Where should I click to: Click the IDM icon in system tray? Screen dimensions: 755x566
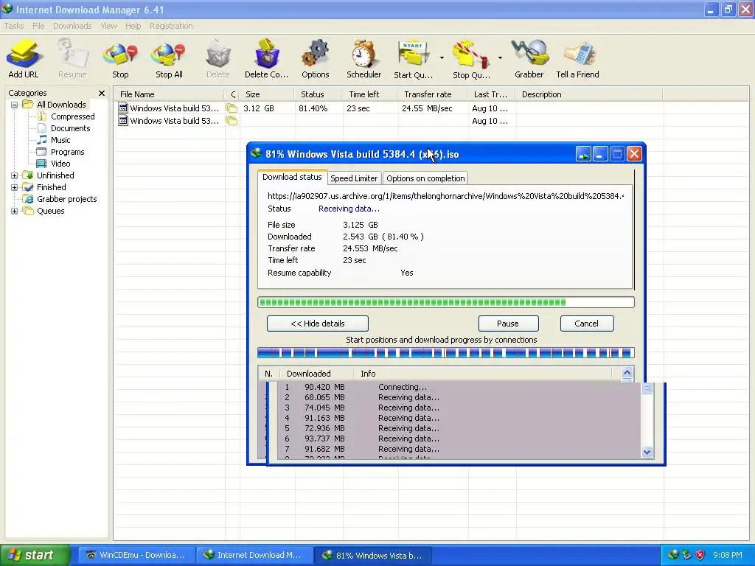[x=673, y=555]
